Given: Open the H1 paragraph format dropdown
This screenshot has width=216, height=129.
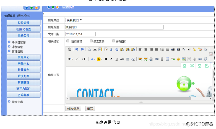Looking at the screenshot, I should pyautogui.click(x=70, y=59).
